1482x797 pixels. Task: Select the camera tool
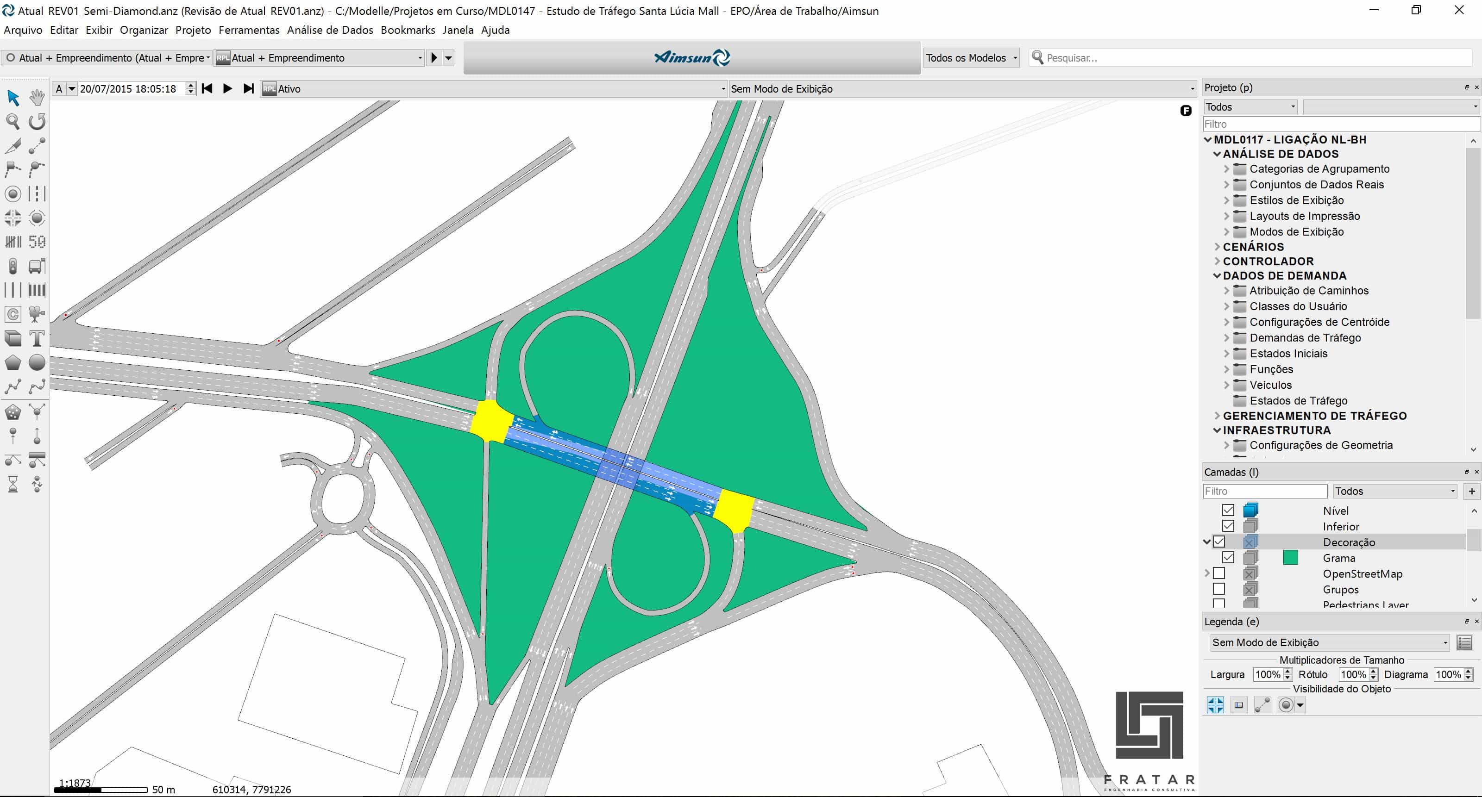coord(37,314)
